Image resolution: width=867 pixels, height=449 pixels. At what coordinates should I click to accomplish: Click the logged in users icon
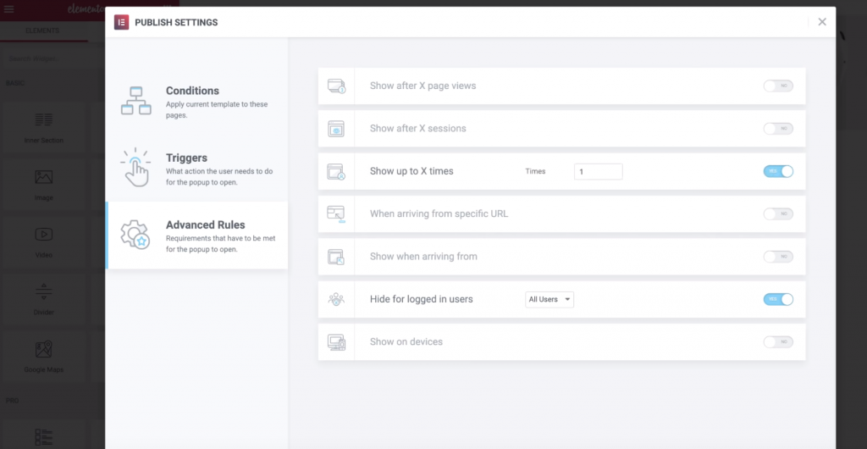pos(336,299)
